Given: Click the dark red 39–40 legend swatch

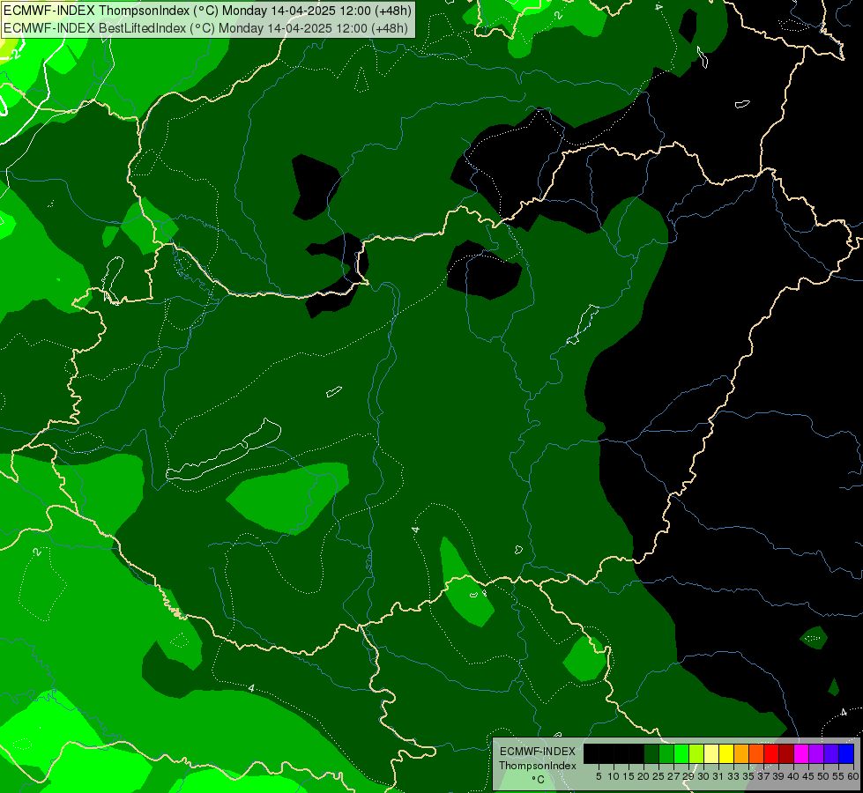Looking at the screenshot, I should point(786,753).
